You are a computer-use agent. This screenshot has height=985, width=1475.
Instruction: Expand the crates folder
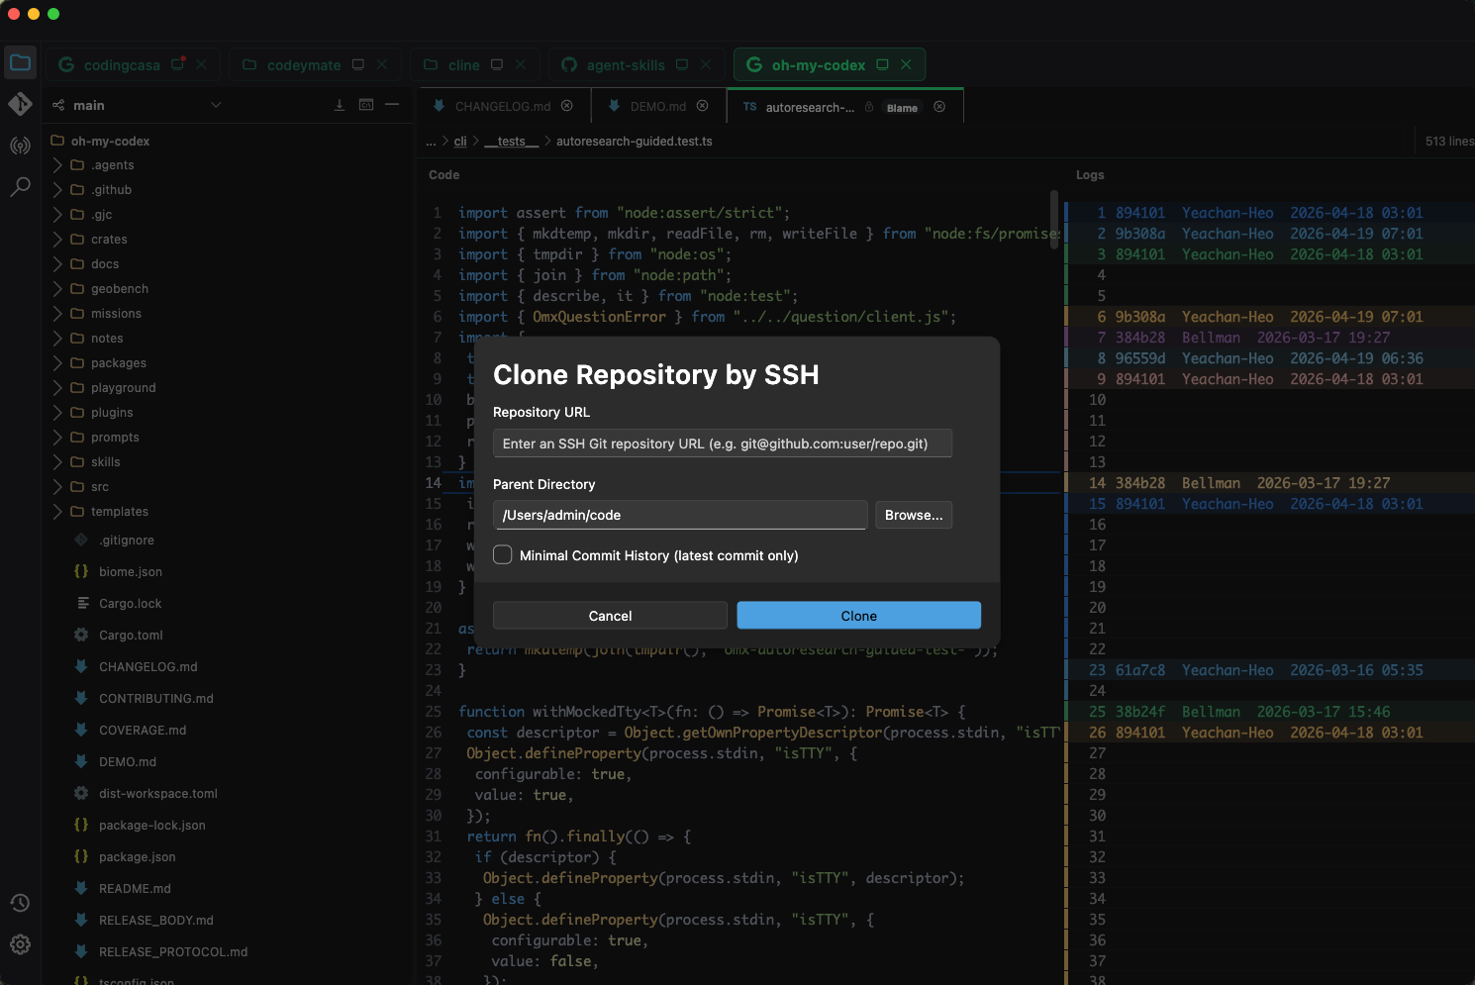coord(57,240)
